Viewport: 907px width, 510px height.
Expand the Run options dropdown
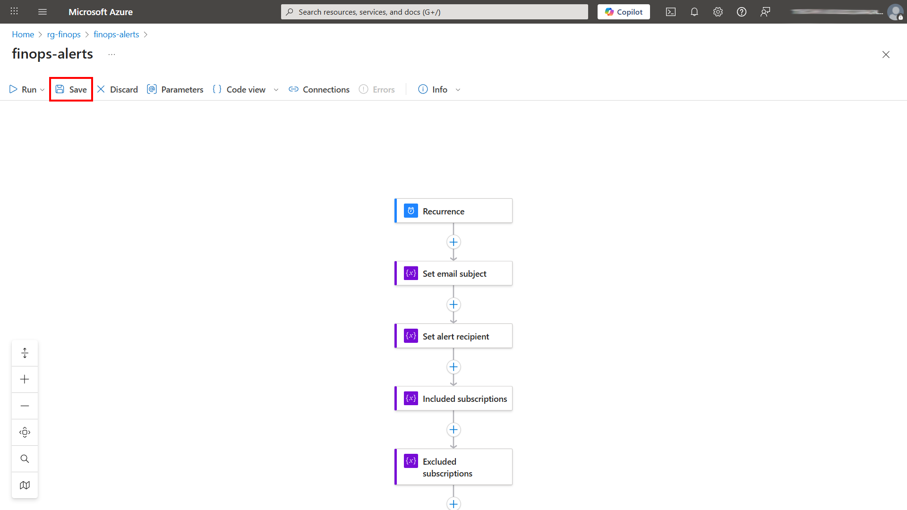point(42,89)
